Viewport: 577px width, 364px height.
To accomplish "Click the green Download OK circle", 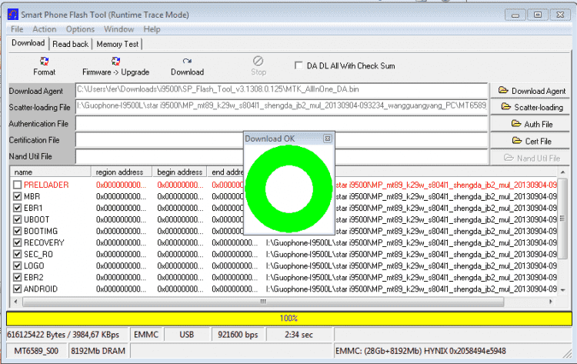I will tap(288, 189).
